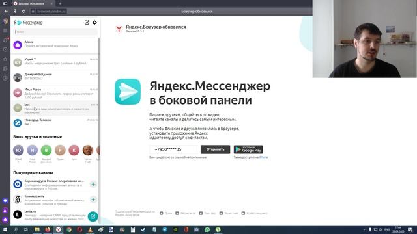Switch the ENG input language indicator
The width and height of the screenshot is (417, 234).
click(387, 229)
